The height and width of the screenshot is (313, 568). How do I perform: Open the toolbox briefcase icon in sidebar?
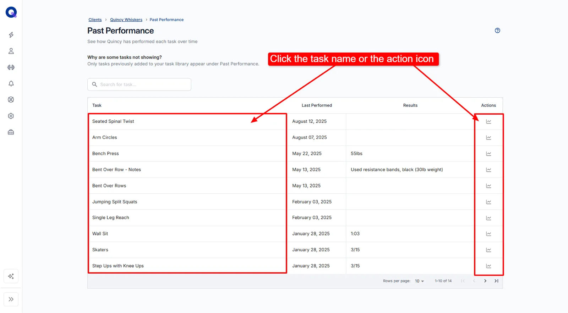click(x=11, y=132)
